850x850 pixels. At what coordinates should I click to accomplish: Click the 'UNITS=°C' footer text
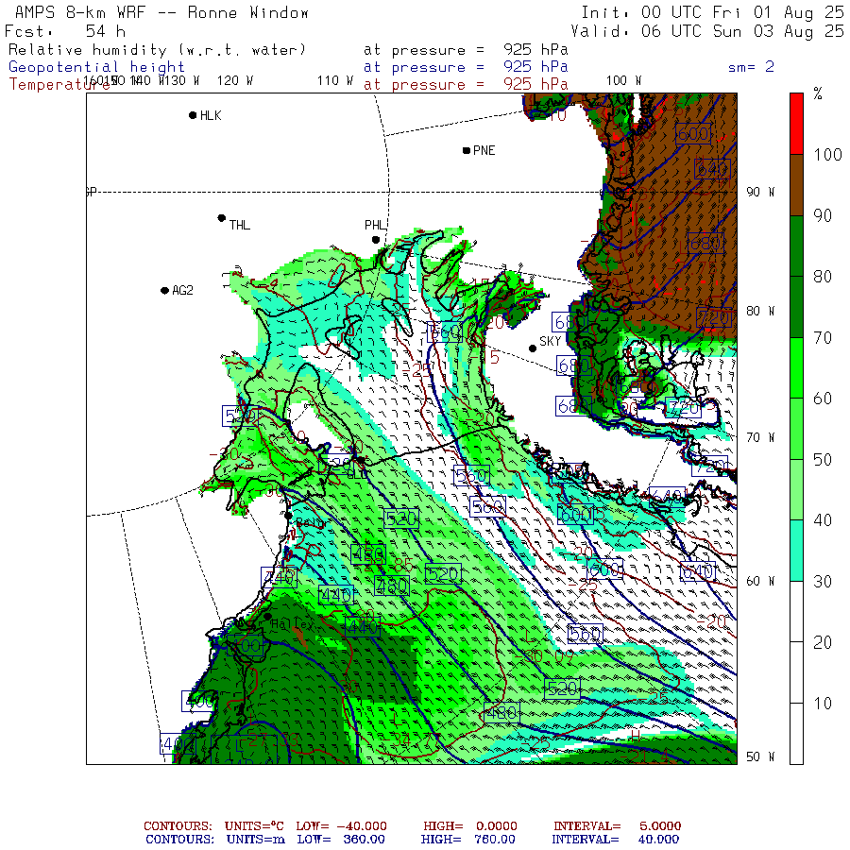[x=254, y=826]
